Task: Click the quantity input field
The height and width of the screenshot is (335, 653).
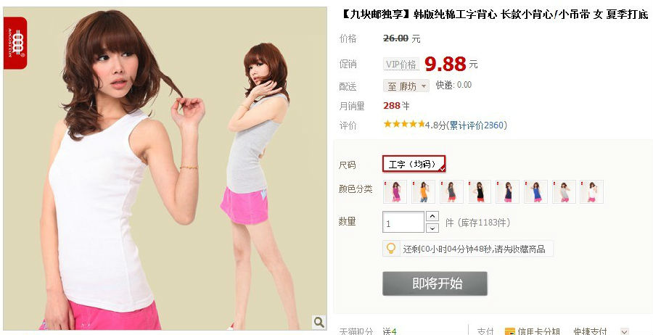Action: (403, 222)
